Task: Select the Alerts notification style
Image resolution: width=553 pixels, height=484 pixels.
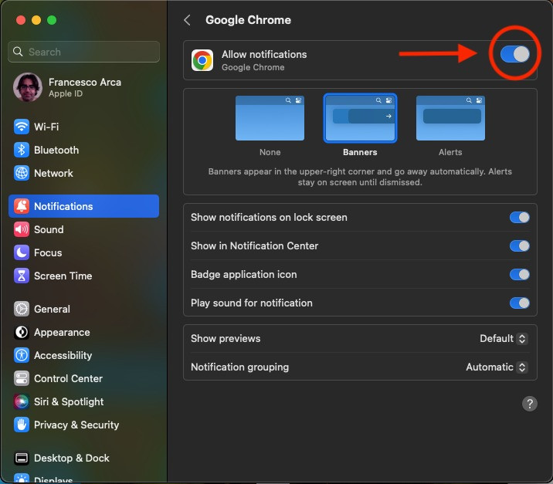Action: tap(450, 118)
